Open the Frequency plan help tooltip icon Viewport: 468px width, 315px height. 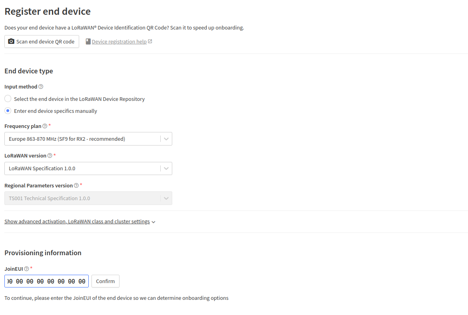pos(45,126)
